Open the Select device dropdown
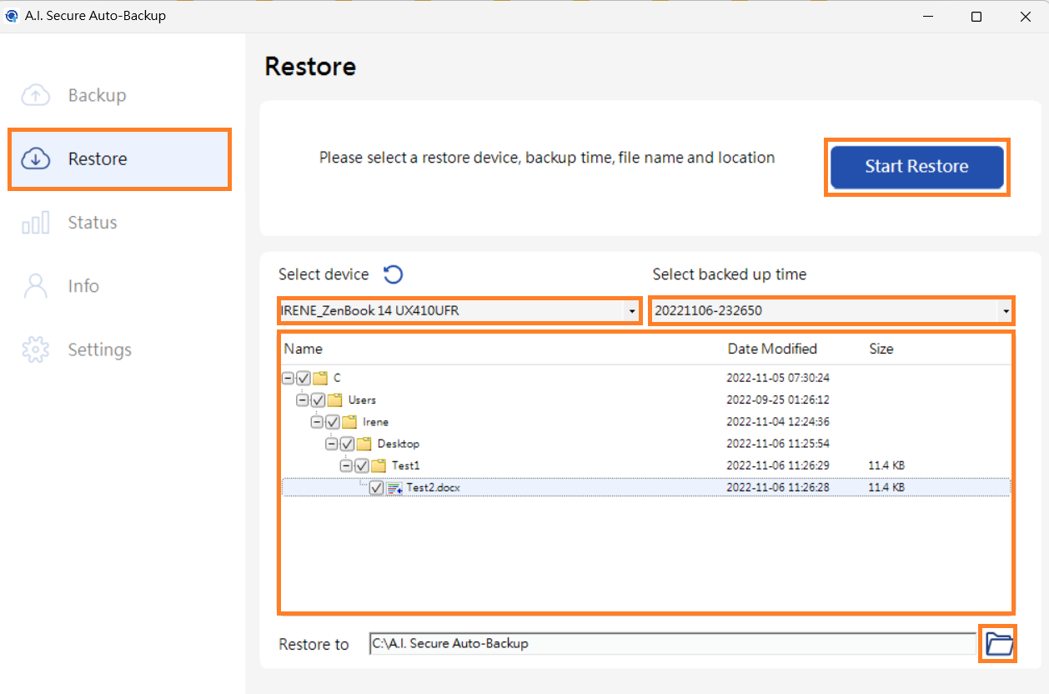 631,310
